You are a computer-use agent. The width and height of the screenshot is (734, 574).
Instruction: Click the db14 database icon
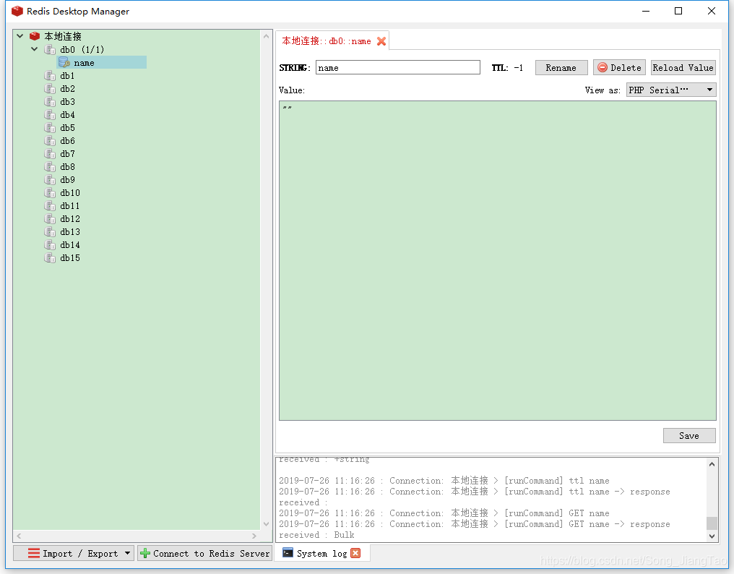50,244
